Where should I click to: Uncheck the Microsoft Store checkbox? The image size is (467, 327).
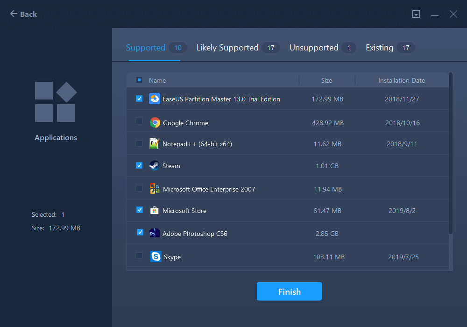140,210
